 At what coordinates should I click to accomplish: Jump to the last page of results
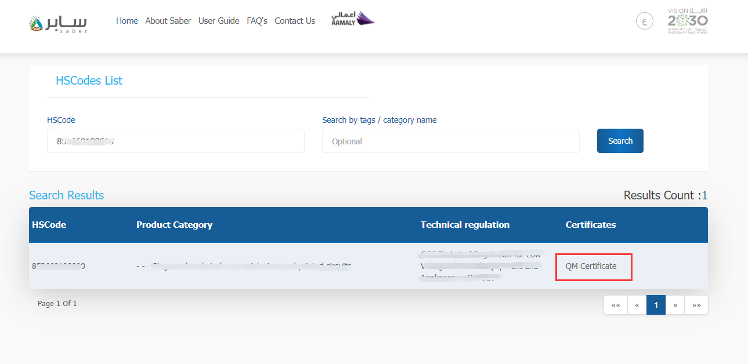[696, 305]
